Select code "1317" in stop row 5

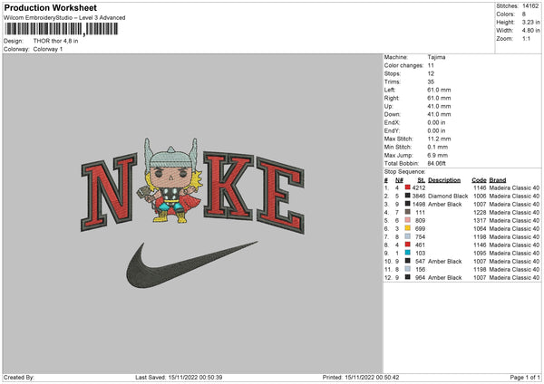pyautogui.click(x=480, y=220)
